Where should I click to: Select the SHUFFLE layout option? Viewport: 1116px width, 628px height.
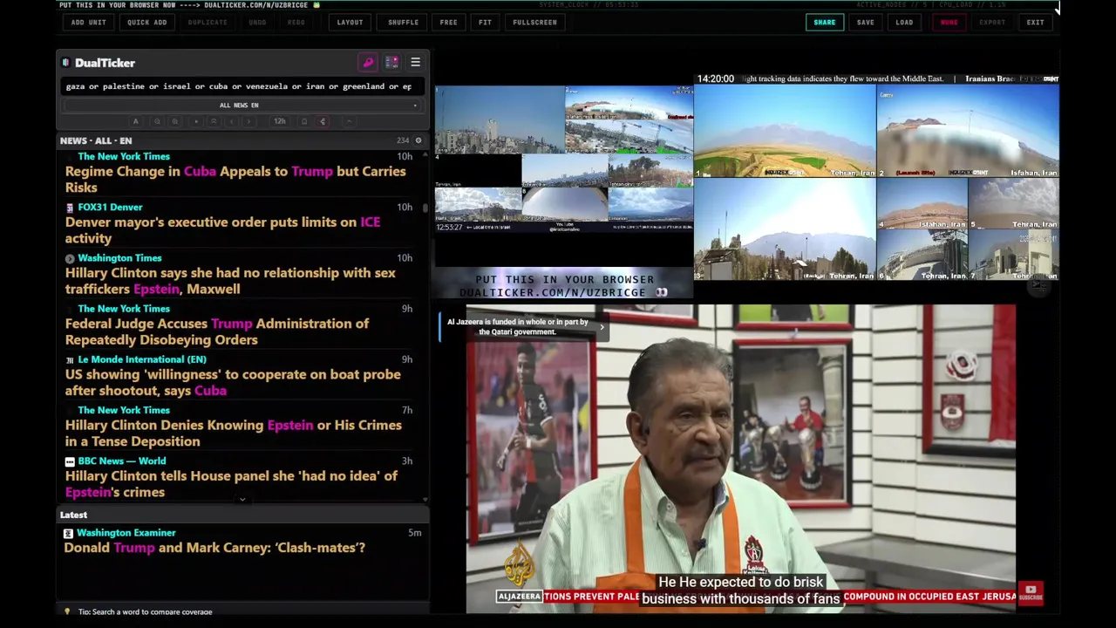pos(404,22)
